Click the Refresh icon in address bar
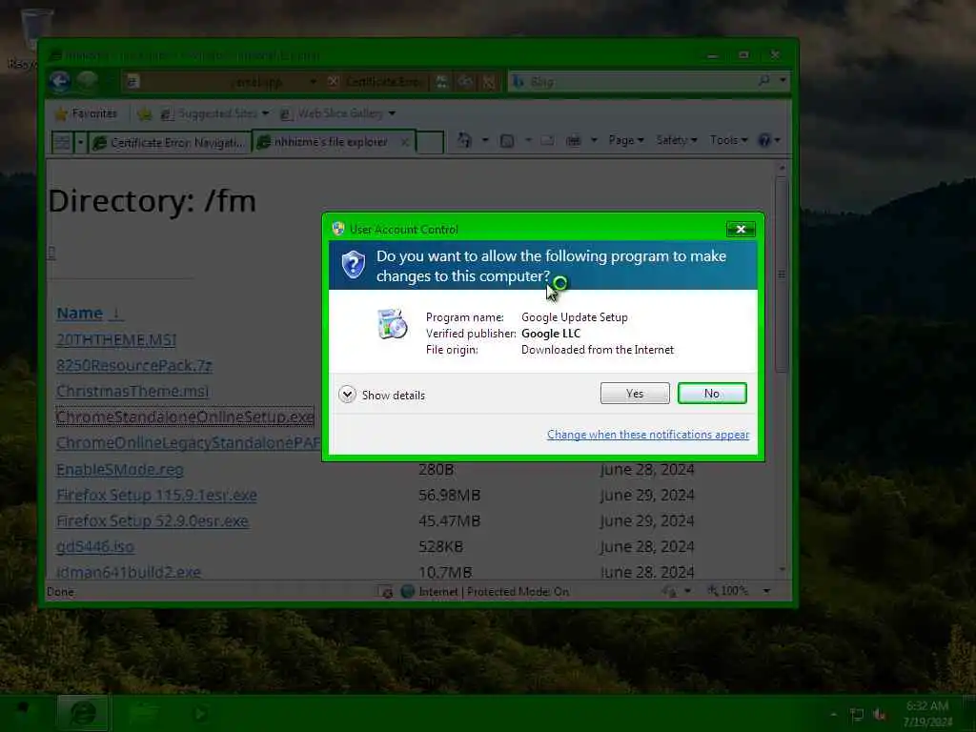The width and height of the screenshot is (976, 732). click(465, 82)
